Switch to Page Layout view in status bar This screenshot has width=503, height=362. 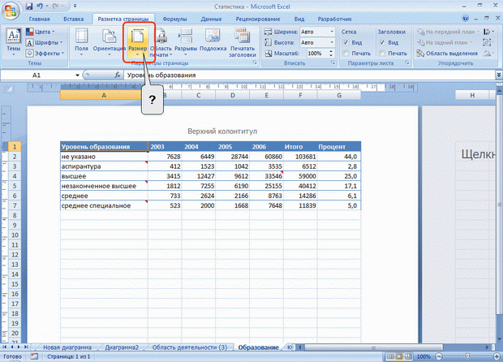coord(399,356)
